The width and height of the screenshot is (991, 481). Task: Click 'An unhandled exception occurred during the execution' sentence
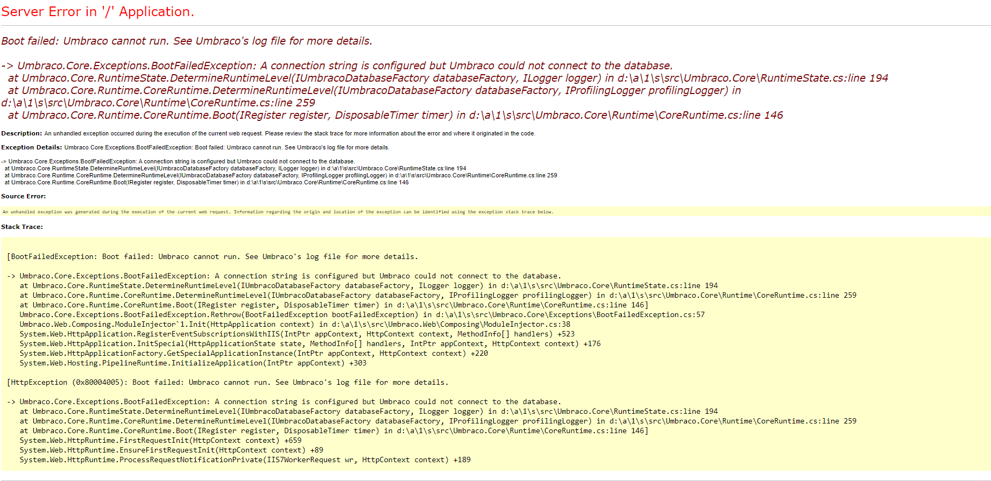pyautogui.click(x=289, y=133)
